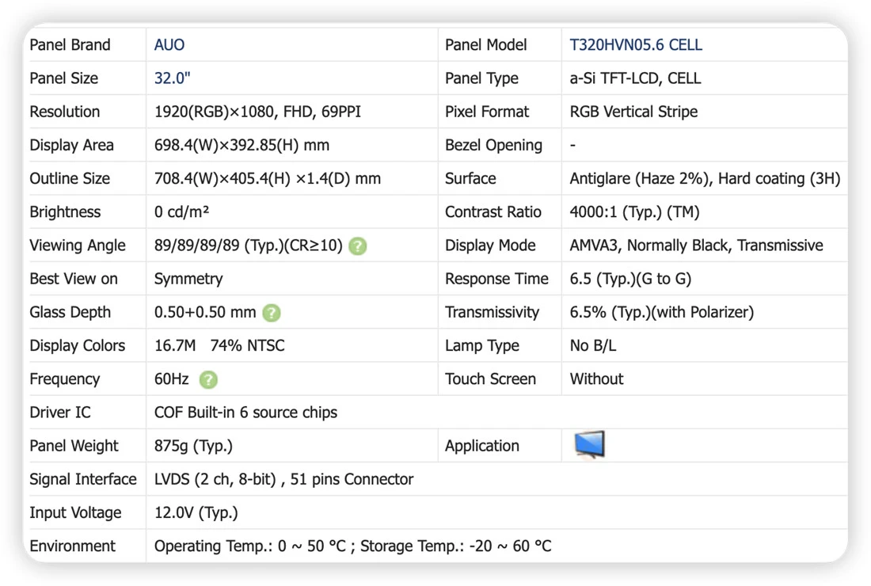Viewport: 871px width, 586px height.
Task: Click the help icon next to Glass Depth
Action: coord(272,313)
